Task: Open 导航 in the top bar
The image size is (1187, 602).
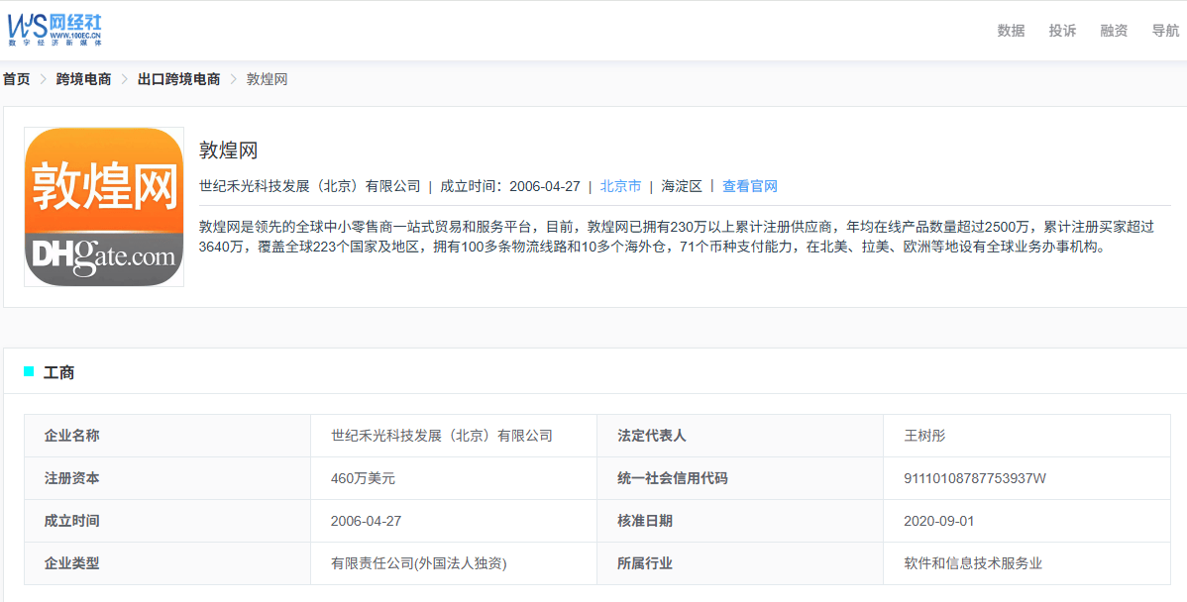Action: click(x=1165, y=31)
